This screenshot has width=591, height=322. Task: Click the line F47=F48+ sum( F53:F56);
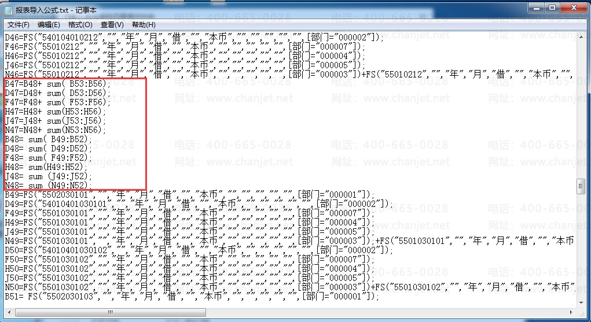(x=58, y=102)
